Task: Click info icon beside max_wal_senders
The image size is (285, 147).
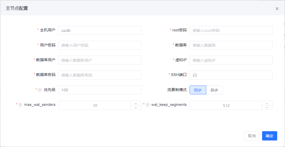Action: (20, 105)
